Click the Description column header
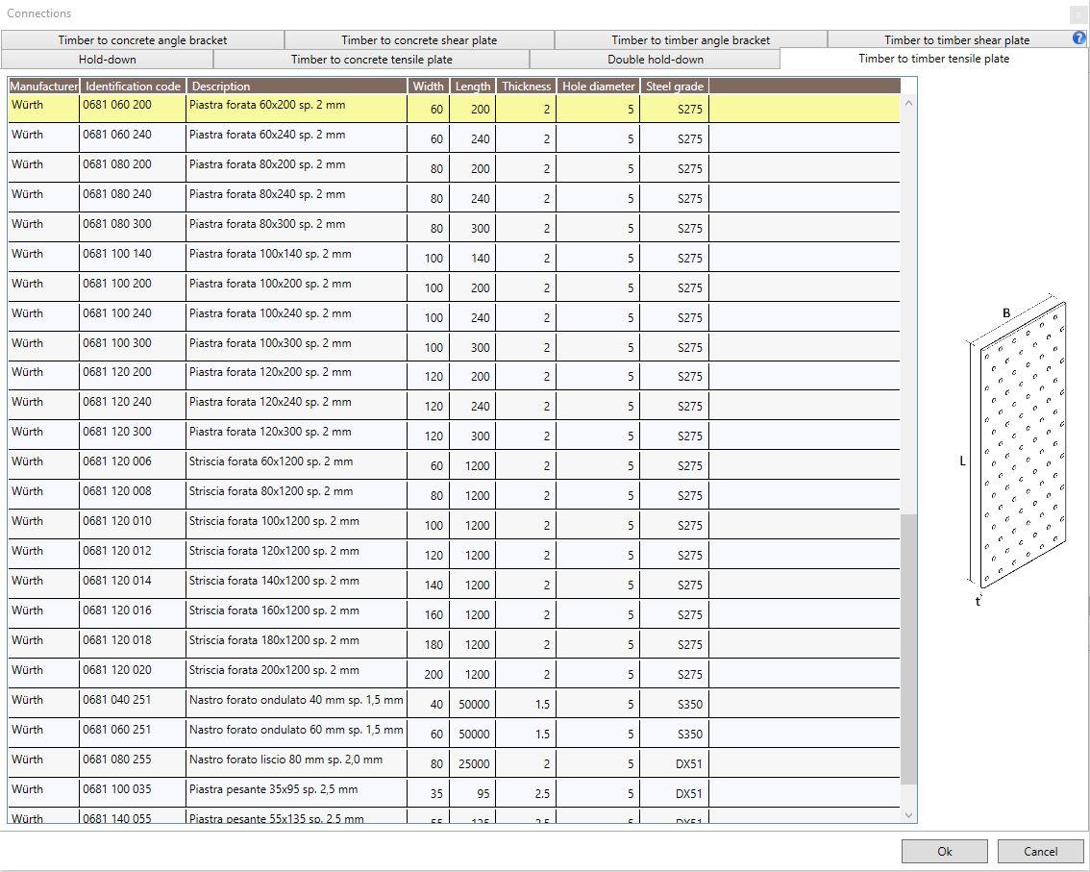 [296, 87]
